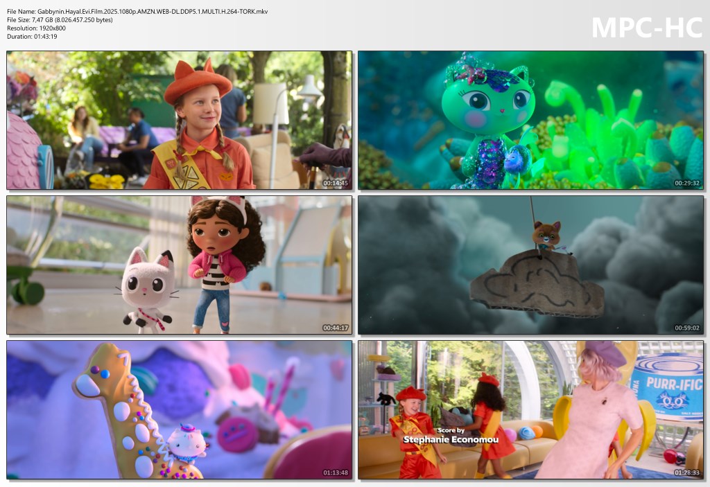Click the 00:14:45 timestamp label
Image resolution: width=710 pixels, height=487 pixels.
tap(336, 184)
